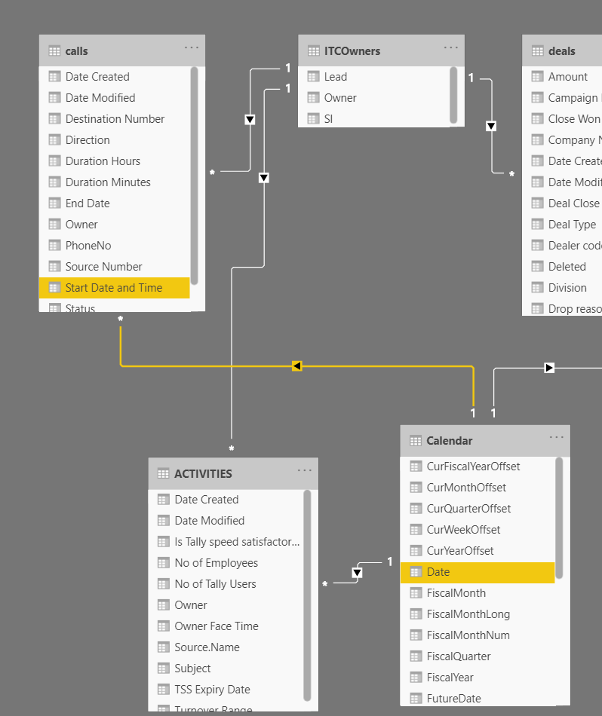Image resolution: width=602 pixels, height=716 pixels.
Task: Select FiscalMonth field in Calendar
Action: [478, 592]
